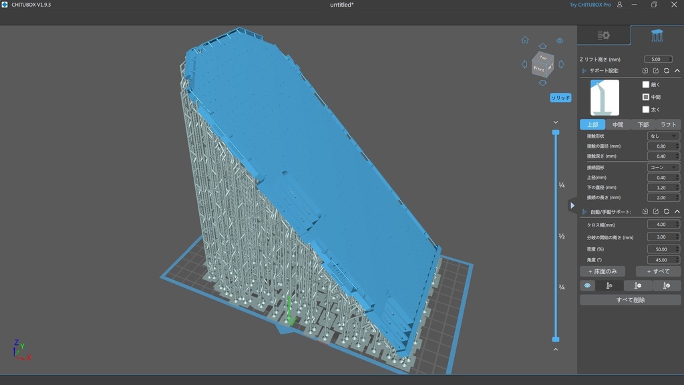This screenshot has width=684, height=385.
Task: Toggle the ソリッド solid render mode button
Action: (x=560, y=98)
